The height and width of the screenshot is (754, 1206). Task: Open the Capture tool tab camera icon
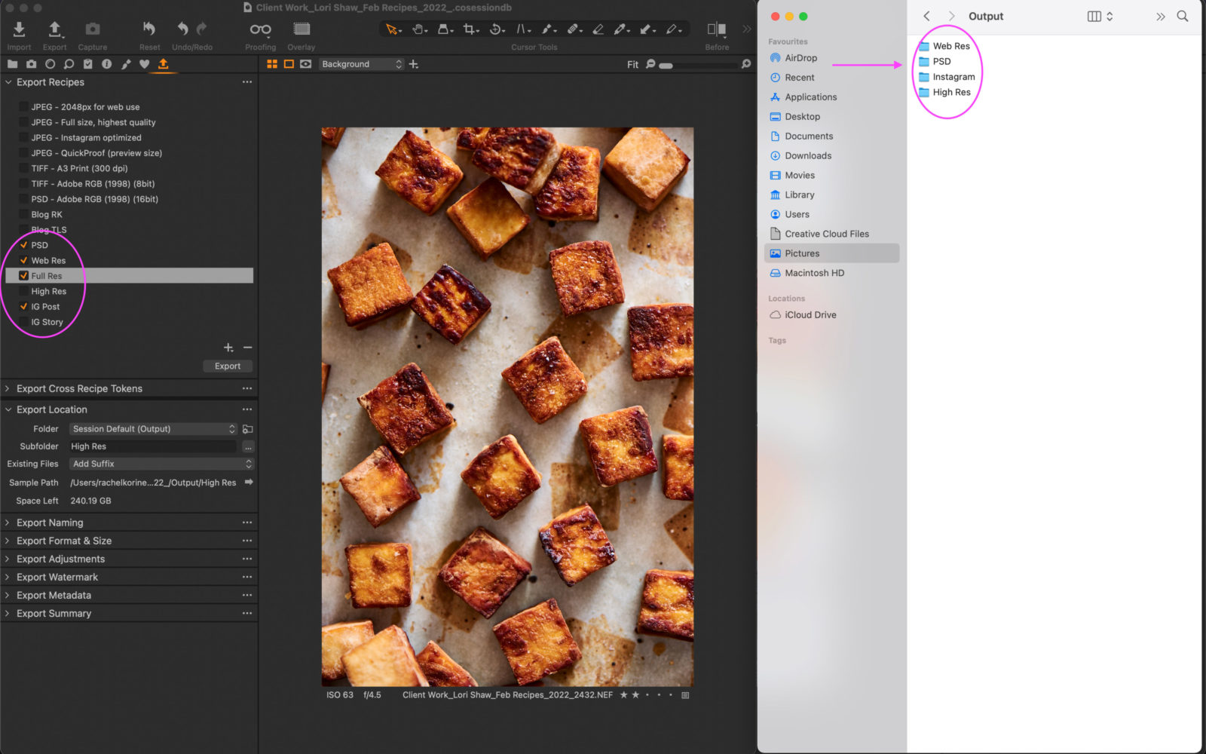coord(32,64)
